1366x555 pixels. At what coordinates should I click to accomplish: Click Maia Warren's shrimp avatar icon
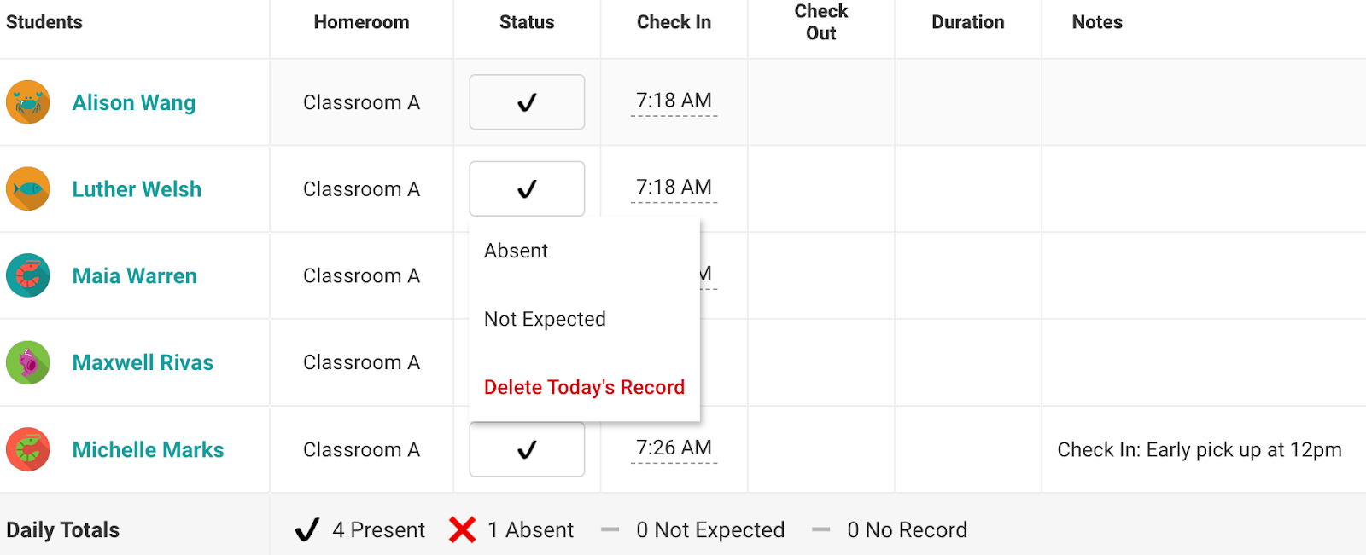click(28, 275)
